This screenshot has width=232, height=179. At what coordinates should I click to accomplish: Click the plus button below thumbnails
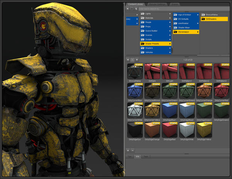click(128, 151)
